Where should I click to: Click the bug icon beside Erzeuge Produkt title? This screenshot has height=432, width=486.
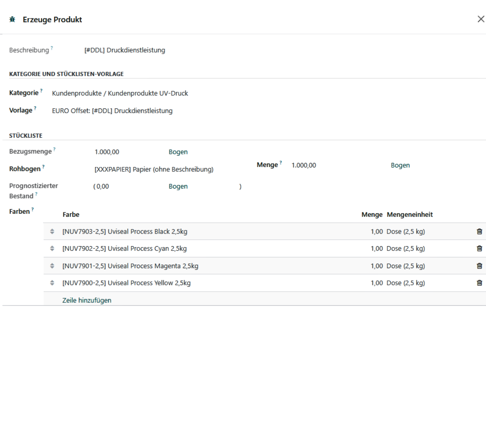12,19
